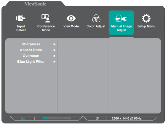Expand the Sharpness arrow
The height and width of the screenshot is (125, 166).
click(54, 44)
